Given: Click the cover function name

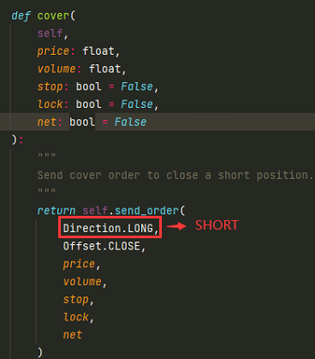Looking at the screenshot, I should pos(53,15).
